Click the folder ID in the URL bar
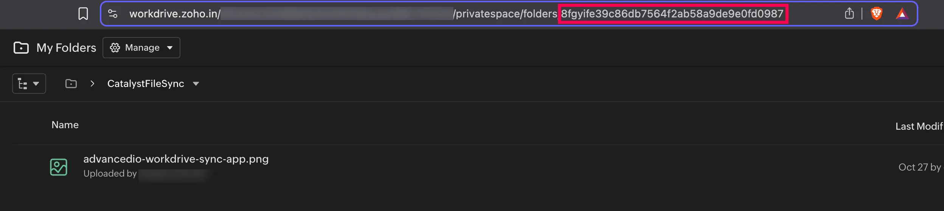This screenshot has width=944, height=211. (672, 14)
